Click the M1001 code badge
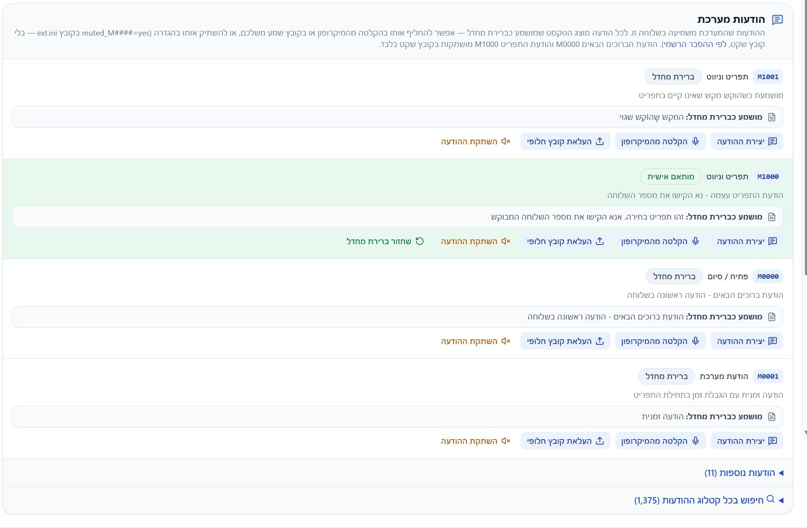 pos(768,77)
